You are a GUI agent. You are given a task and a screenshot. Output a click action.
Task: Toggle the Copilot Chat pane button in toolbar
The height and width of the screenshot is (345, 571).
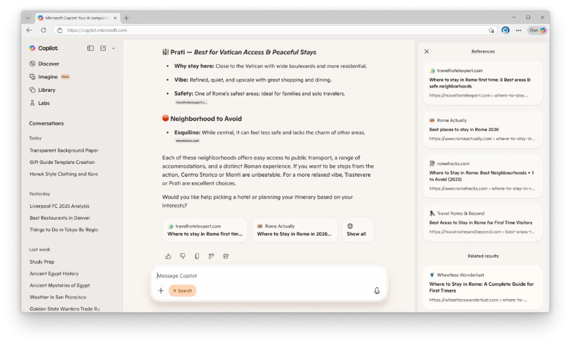click(537, 30)
